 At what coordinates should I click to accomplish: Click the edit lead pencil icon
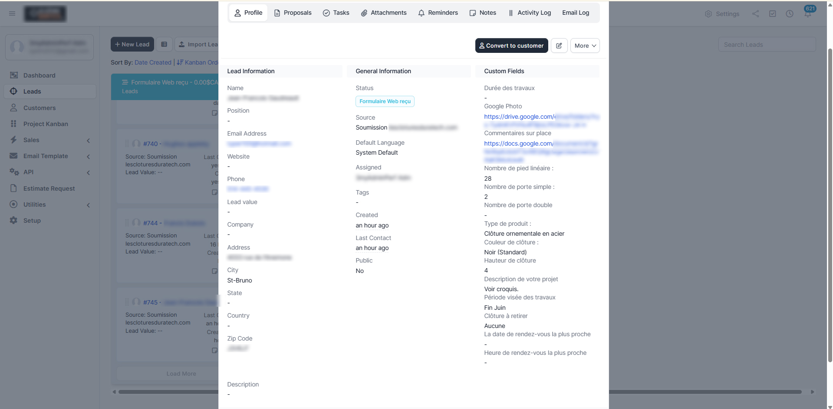[x=559, y=45]
